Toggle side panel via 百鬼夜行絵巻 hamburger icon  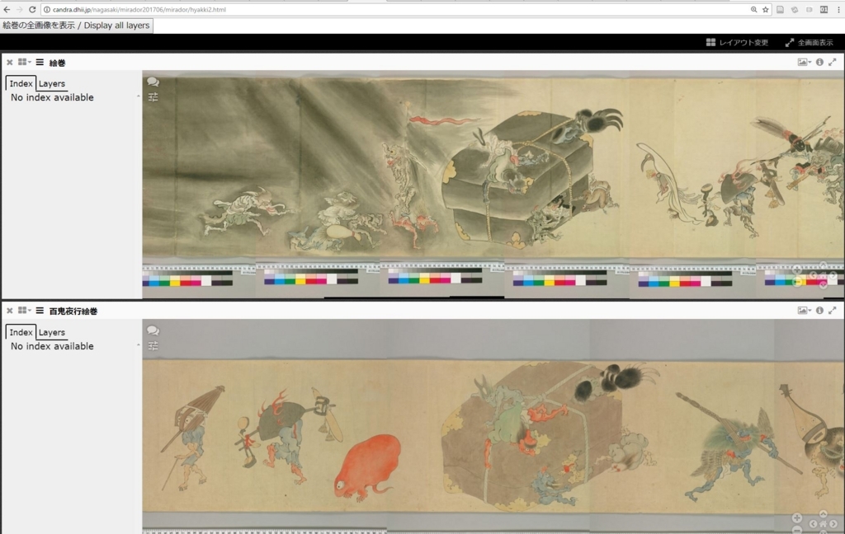40,310
